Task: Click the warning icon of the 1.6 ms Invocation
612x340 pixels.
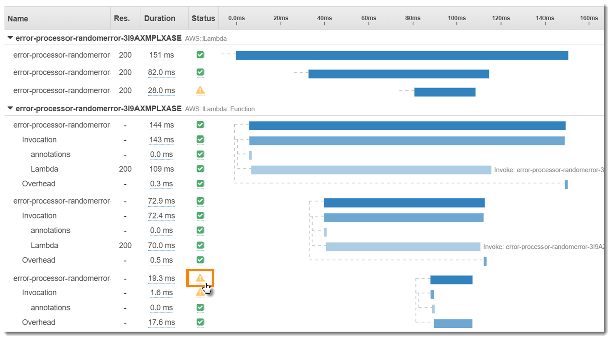Action: tap(200, 292)
